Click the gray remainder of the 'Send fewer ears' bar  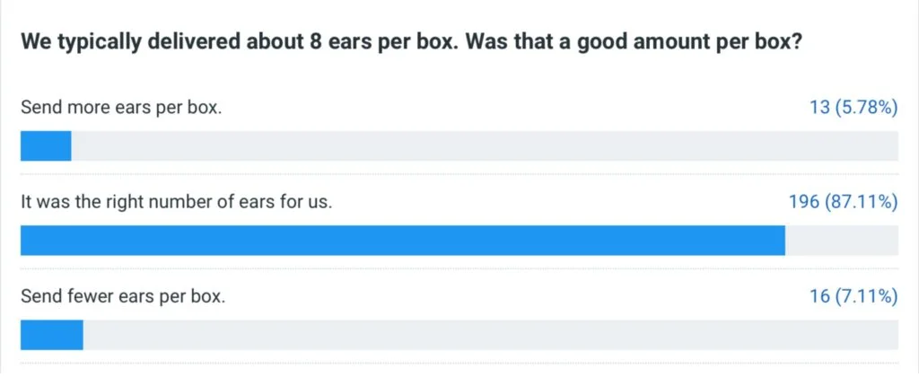(491, 335)
